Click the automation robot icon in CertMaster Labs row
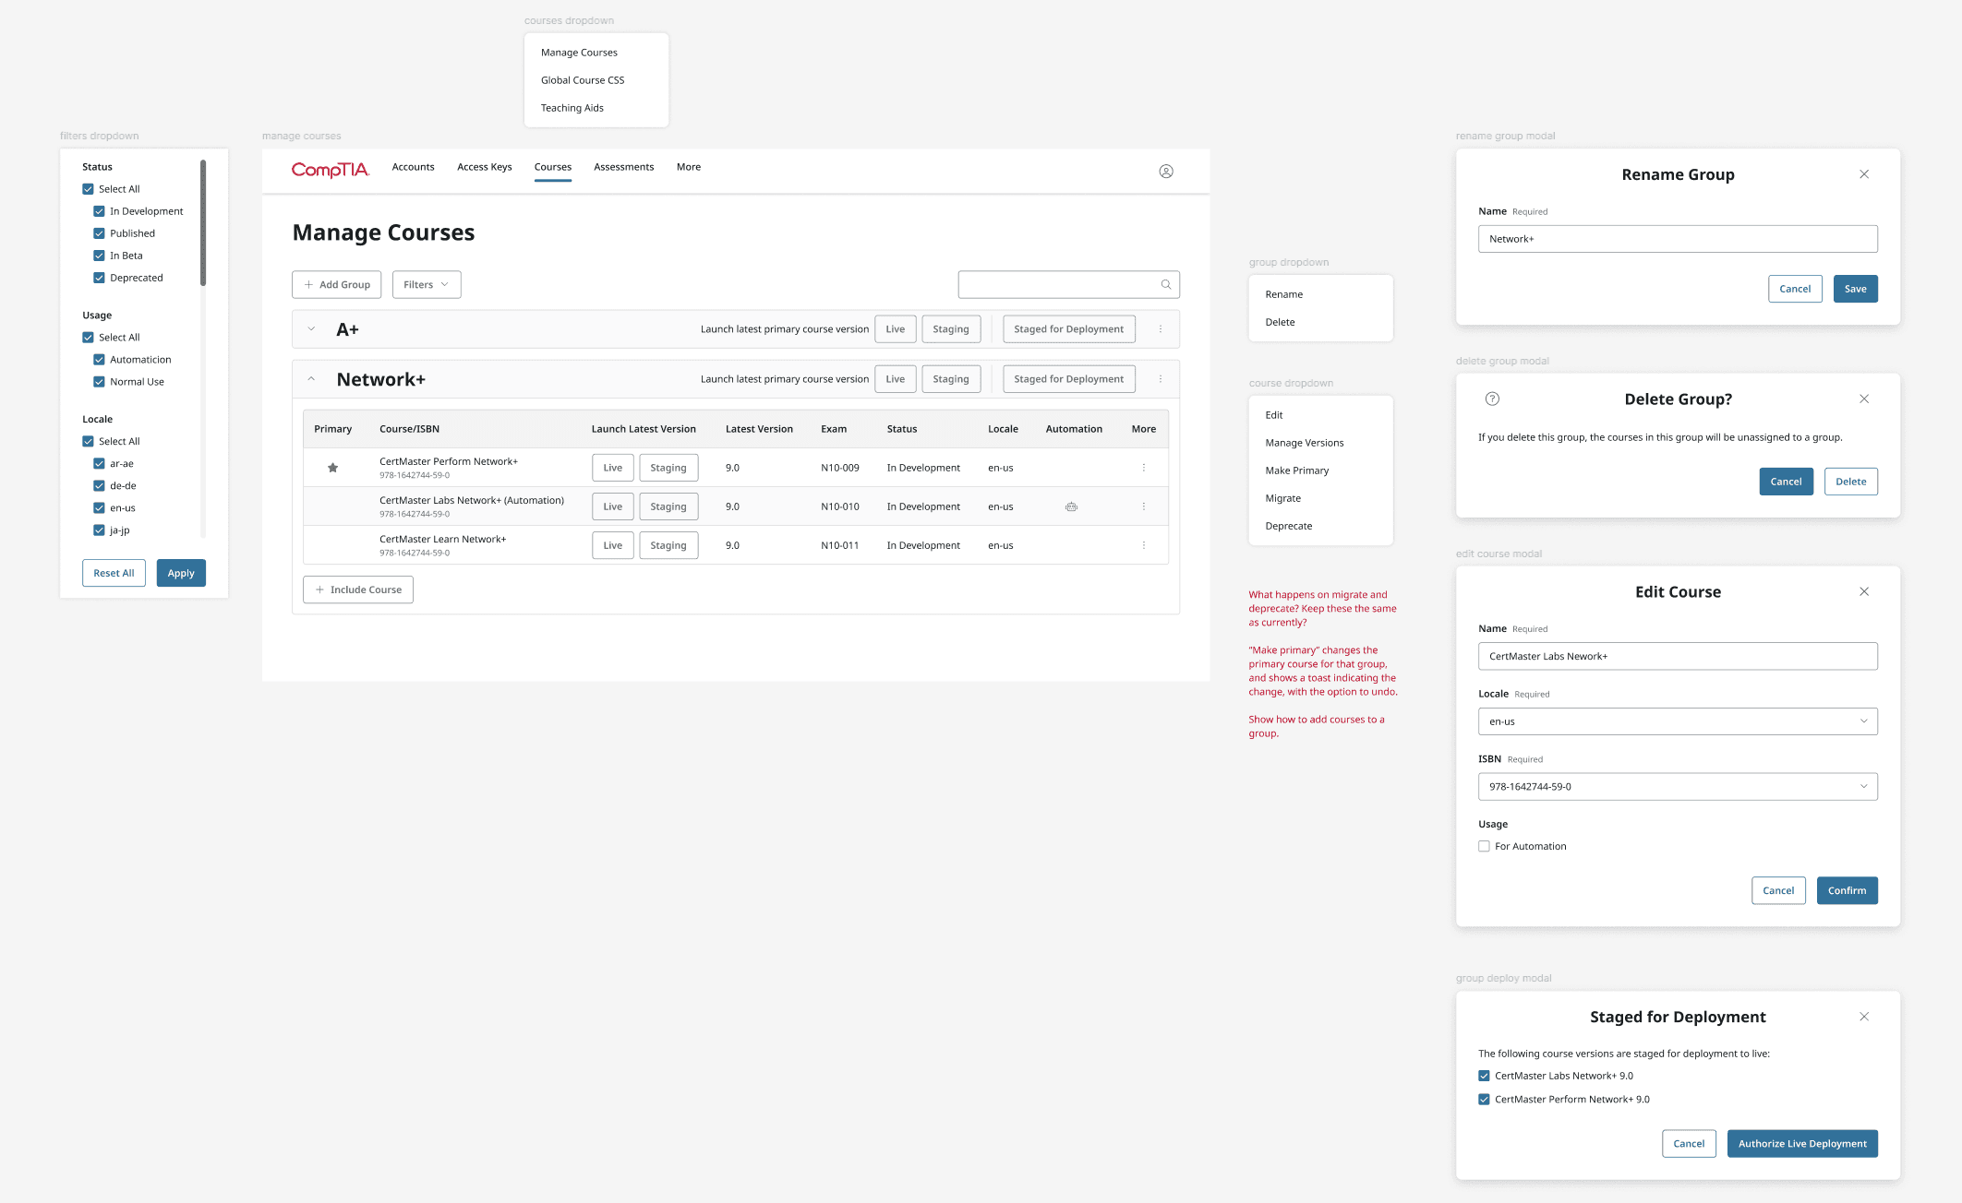 pyautogui.click(x=1071, y=506)
